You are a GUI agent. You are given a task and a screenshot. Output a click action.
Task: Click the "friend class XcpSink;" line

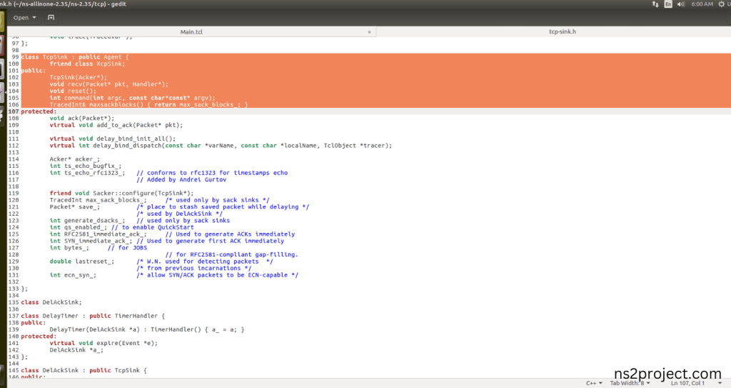[88, 64]
